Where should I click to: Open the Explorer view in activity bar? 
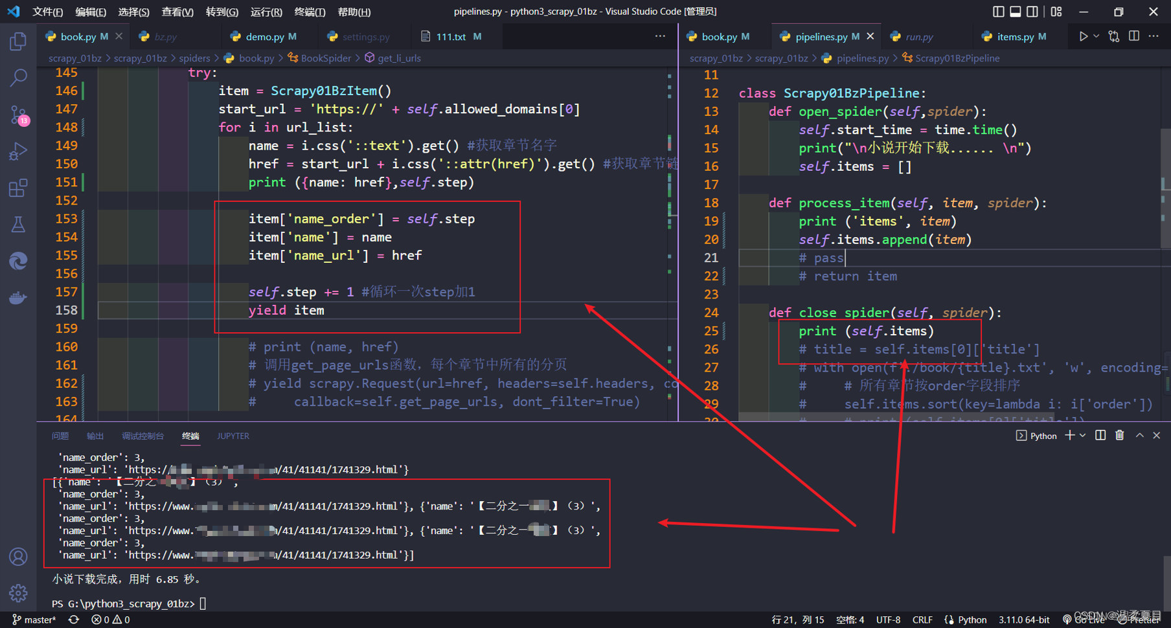point(18,41)
